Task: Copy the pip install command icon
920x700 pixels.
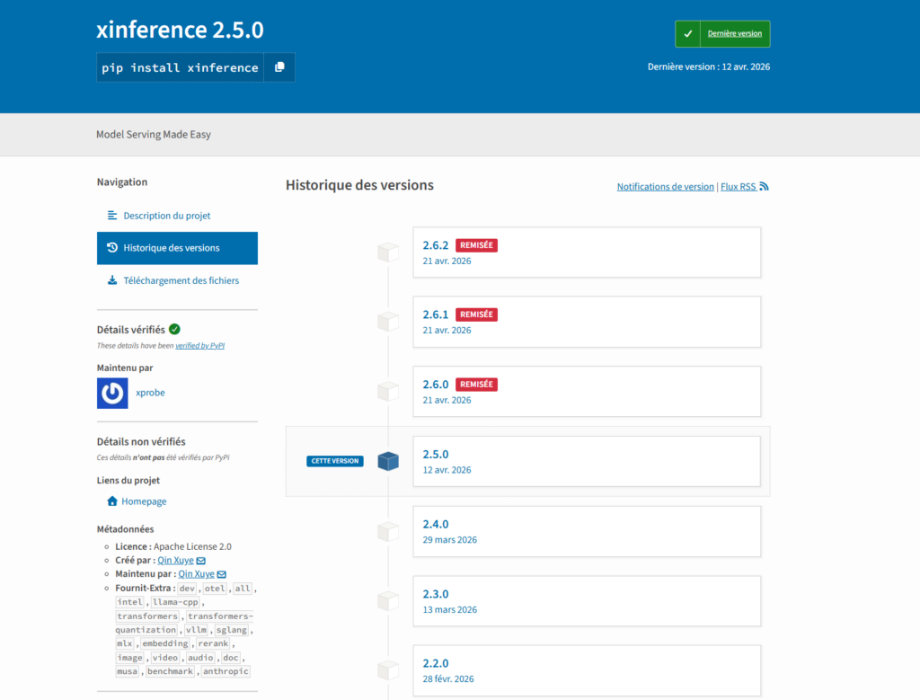Action: click(x=279, y=67)
